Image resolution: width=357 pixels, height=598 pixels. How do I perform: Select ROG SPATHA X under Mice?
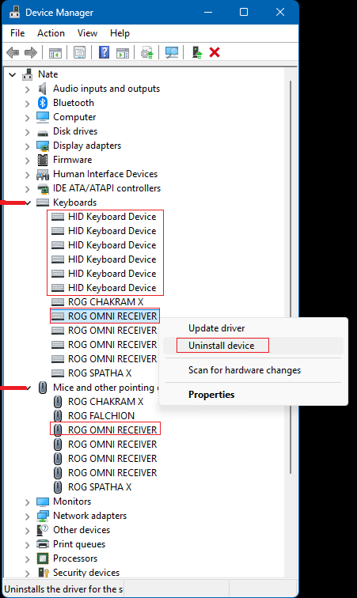(100, 487)
